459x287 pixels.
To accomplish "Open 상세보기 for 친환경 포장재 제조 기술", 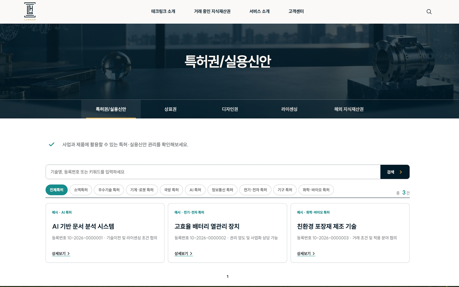I will [306, 254].
